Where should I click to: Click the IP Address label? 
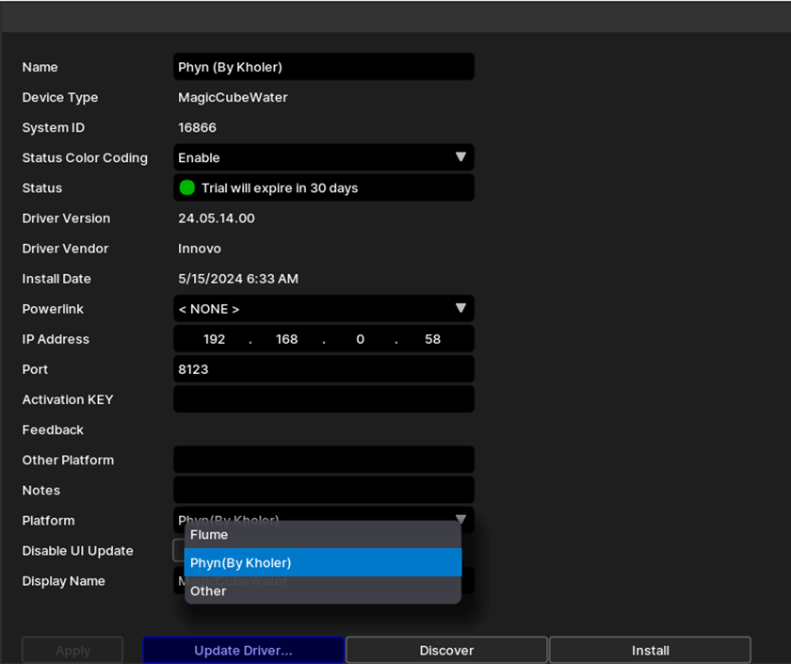click(56, 339)
